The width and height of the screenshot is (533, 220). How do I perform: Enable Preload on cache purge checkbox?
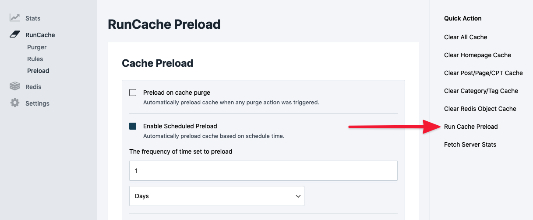coord(133,93)
